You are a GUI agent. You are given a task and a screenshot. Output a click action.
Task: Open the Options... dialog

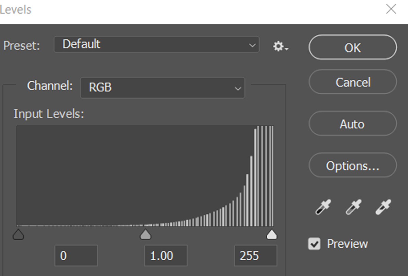[x=353, y=165]
